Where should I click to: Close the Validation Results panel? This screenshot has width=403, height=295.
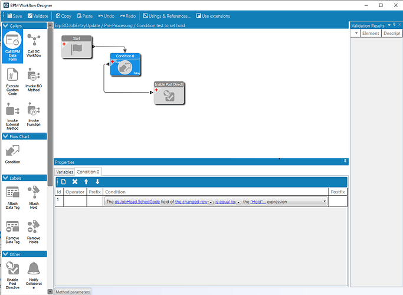399,24
